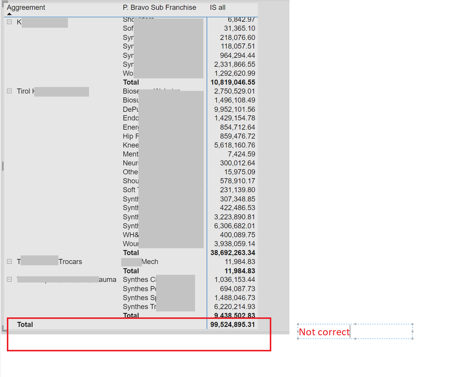The width and height of the screenshot is (469, 377).
Task: Select the value 15,975.09
Action: (x=240, y=172)
